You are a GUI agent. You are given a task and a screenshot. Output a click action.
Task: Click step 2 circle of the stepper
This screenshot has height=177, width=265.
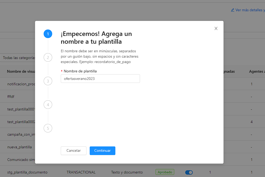coord(48,57)
